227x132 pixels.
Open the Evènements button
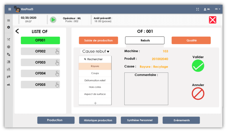click(x=181, y=120)
